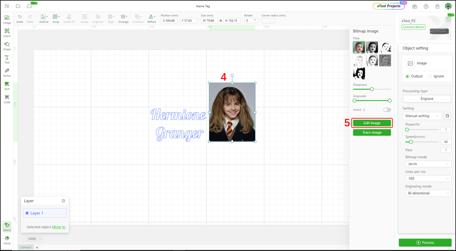Click the zoom out minus button
456x251 pixels.
coord(24,239)
